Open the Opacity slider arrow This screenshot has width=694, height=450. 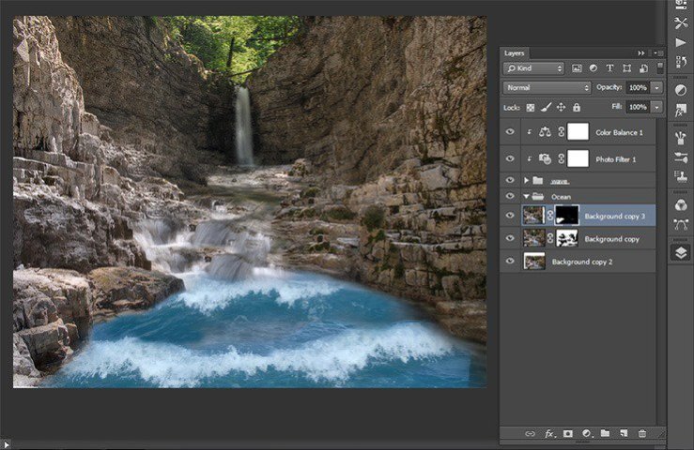pos(656,87)
